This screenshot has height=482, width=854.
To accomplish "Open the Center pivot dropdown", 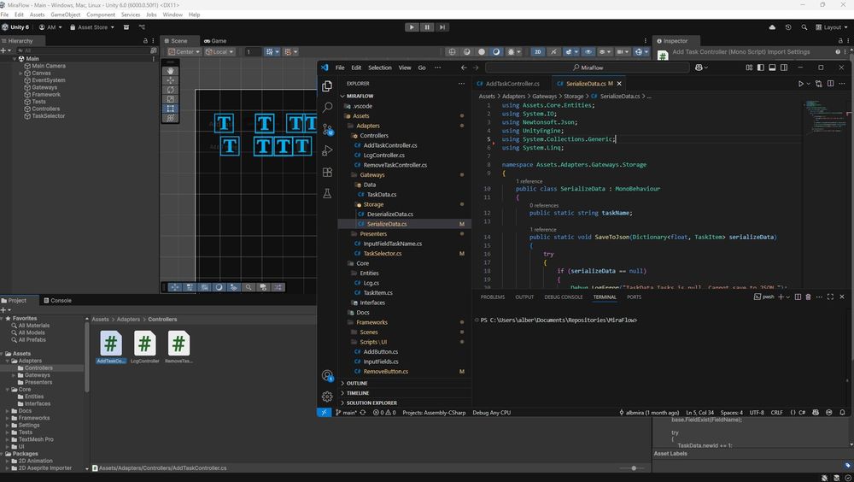I will pyautogui.click(x=184, y=52).
